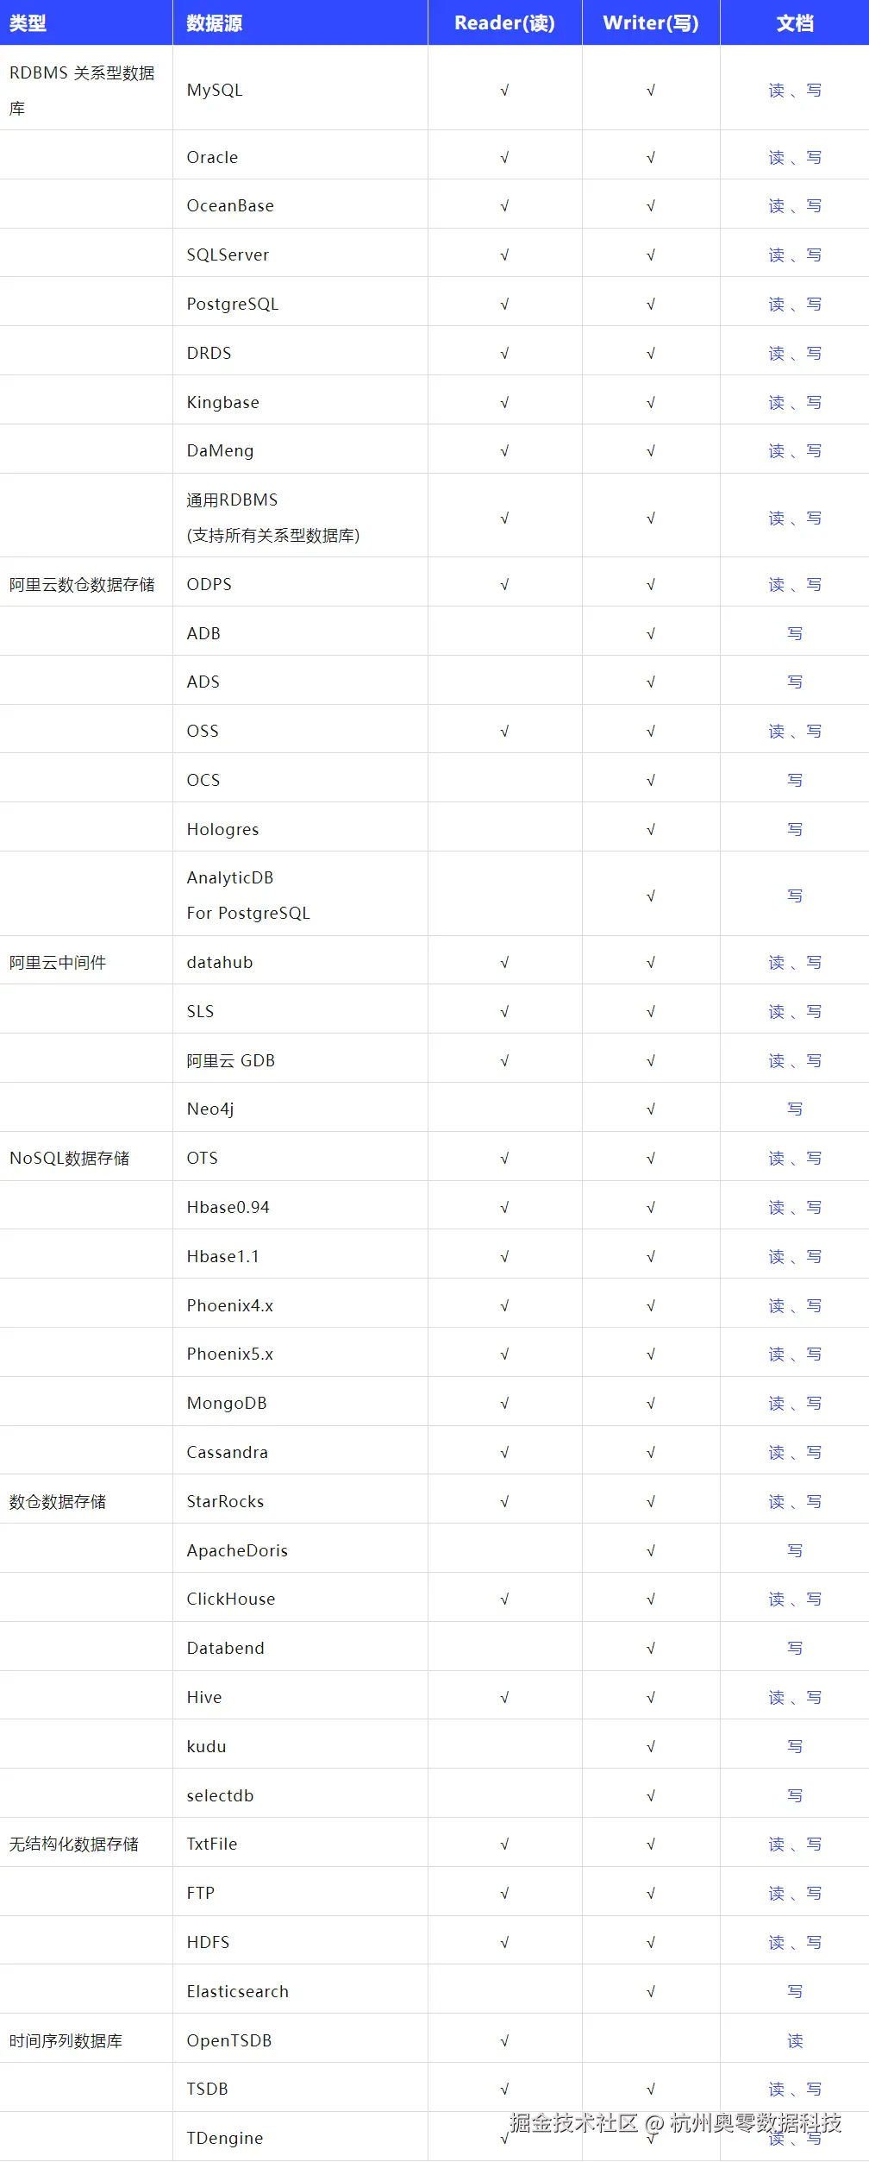This screenshot has width=869, height=2162.
Task: Open the Neo4j write documentation link
Action: [795, 1109]
